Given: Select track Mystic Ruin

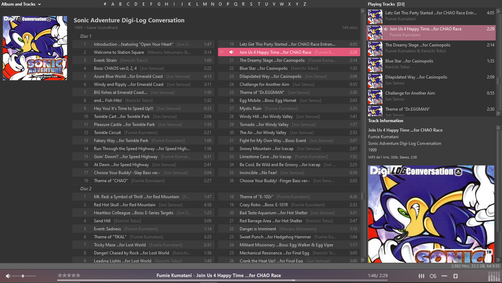Looking at the screenshot, I should point(289,109).
